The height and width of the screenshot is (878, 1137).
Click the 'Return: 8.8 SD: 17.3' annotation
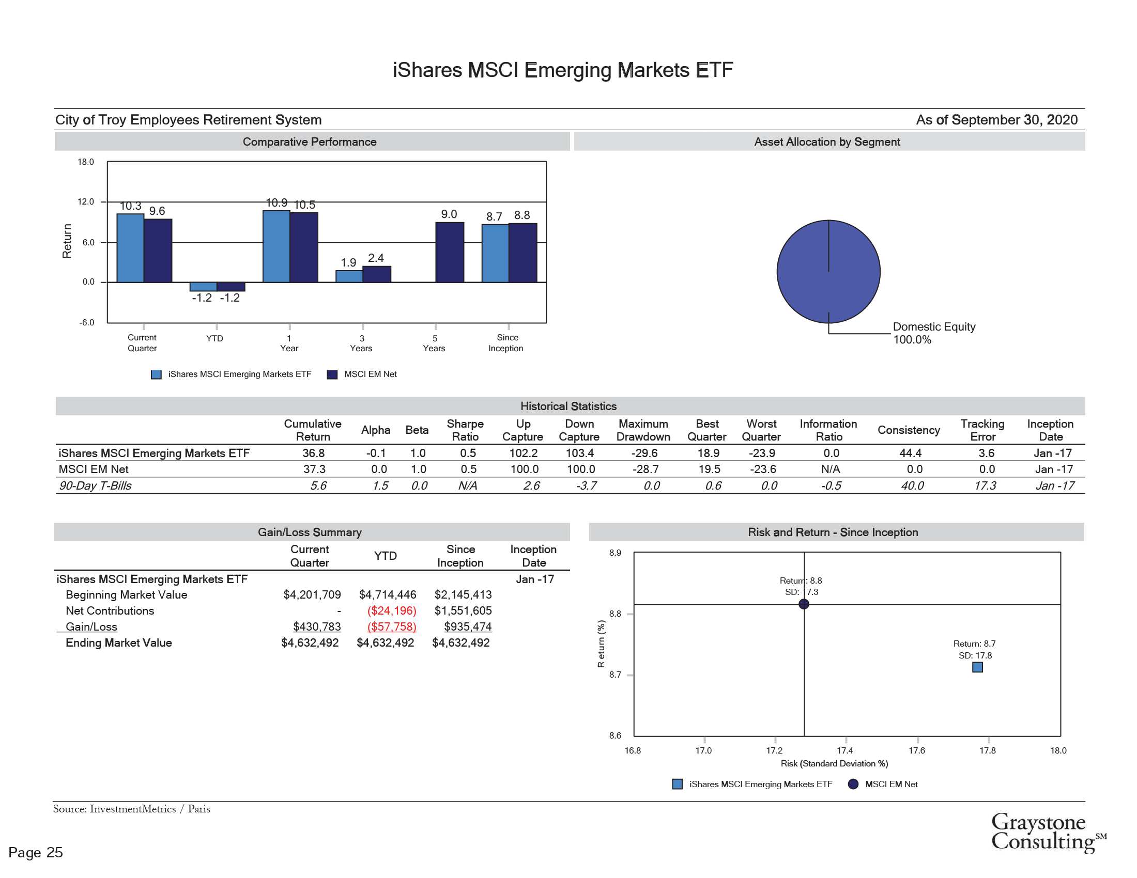pyautogui.click(x=801, y=586)
